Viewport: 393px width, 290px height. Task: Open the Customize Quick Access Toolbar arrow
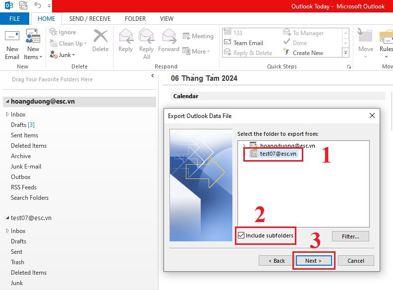(x=49, y=5)
